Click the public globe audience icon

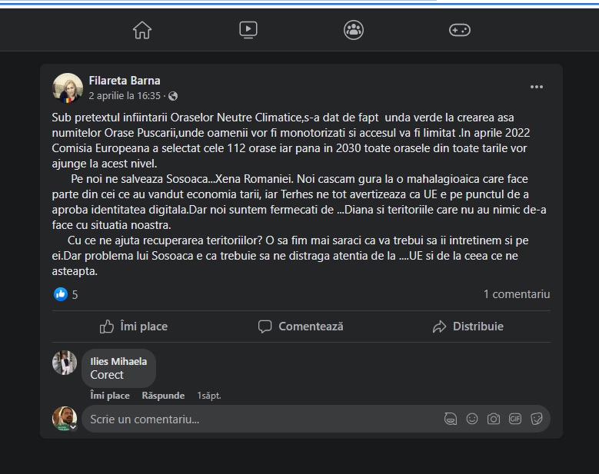pos(173,96)
